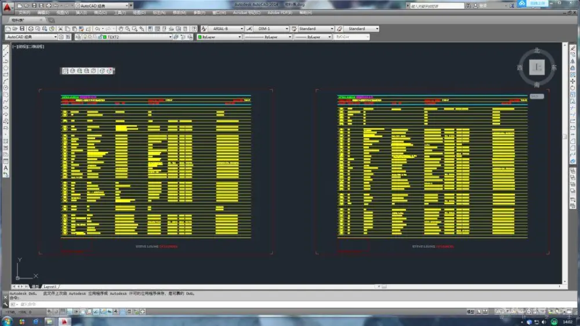The height and width of the screenshot is (326, 580).
Task: Select the Pan hand tool
Action: pos(121,28)
